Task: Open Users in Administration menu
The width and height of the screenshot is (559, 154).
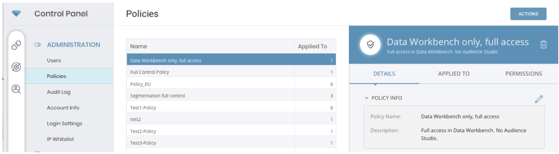Action: (54, 60)
